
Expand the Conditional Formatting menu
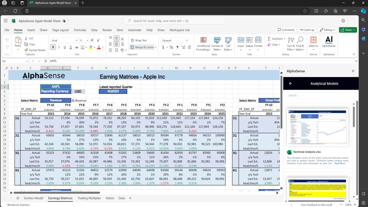[x=203, y=44]
